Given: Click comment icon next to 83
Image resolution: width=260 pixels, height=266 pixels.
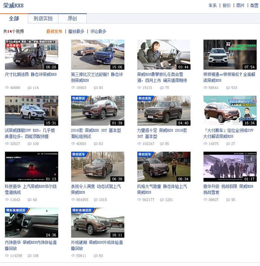Looking at the screenshot, I should point(95,144).
